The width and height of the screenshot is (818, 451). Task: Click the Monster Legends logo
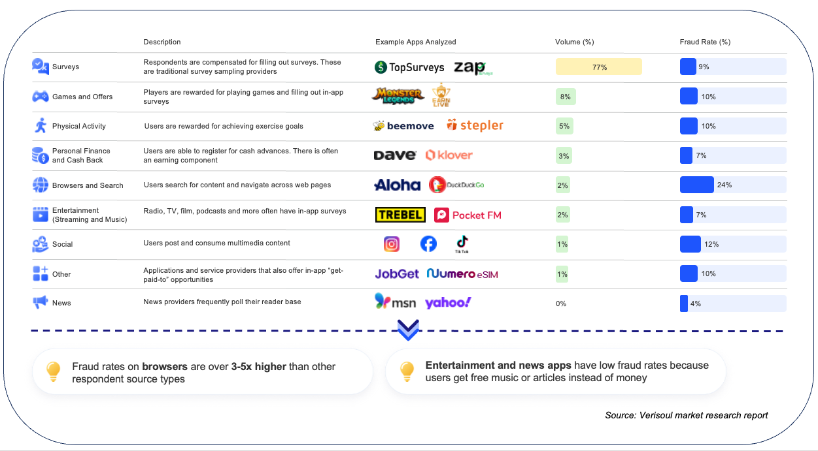(398, 96)
